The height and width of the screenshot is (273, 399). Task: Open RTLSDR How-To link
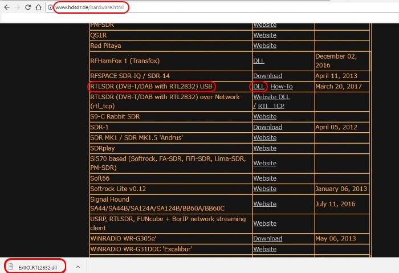282,87
